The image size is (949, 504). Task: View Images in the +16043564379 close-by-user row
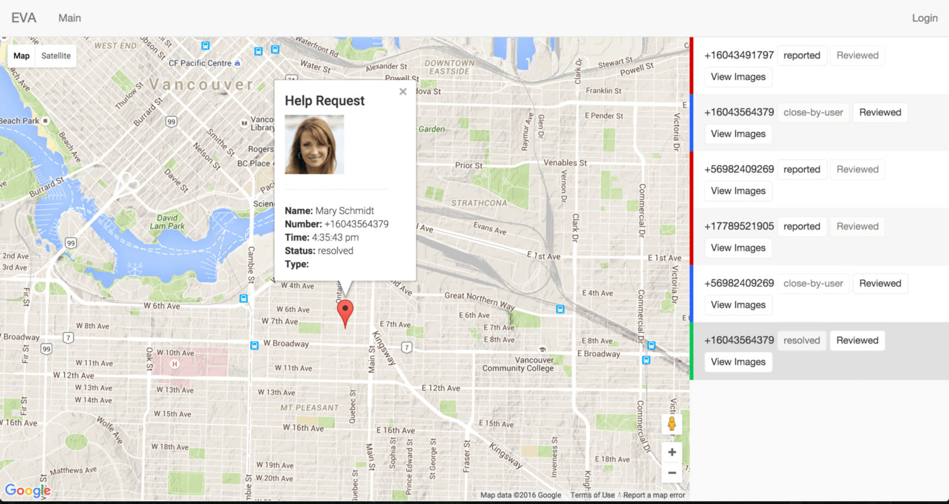(738, 134)
